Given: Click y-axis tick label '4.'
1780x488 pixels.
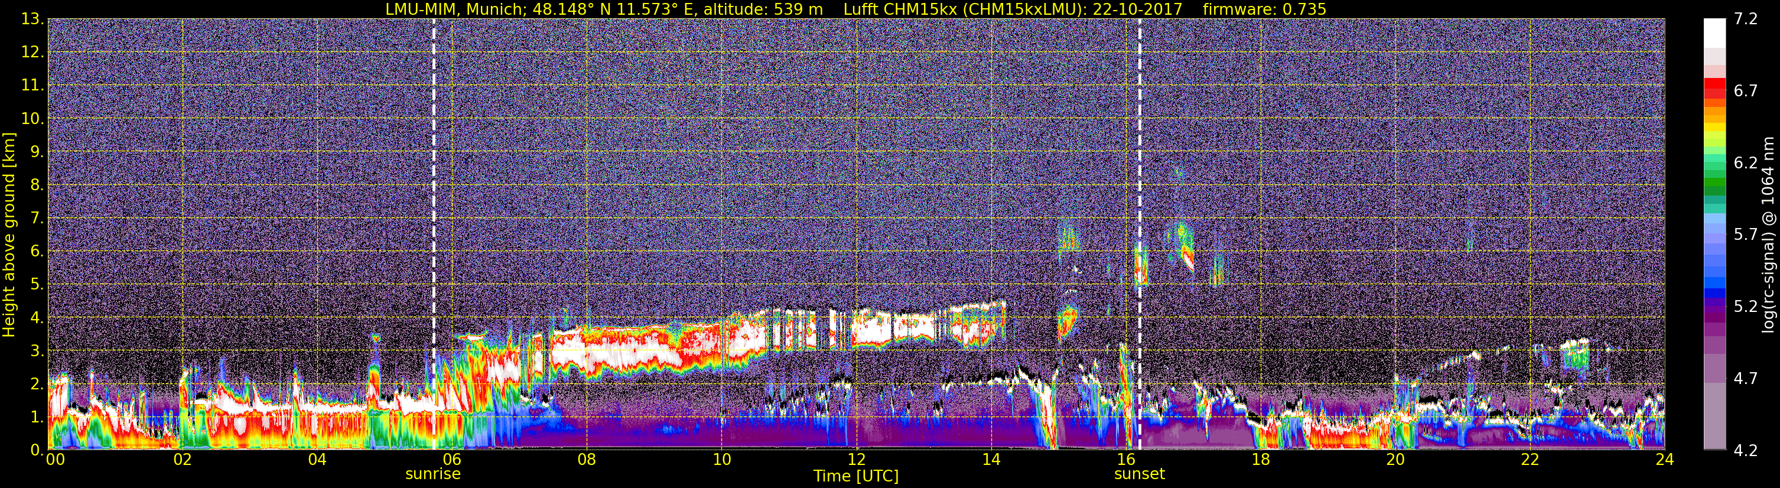Looking at the screenshot, I should pyautogui.click(x=37, y=318).
